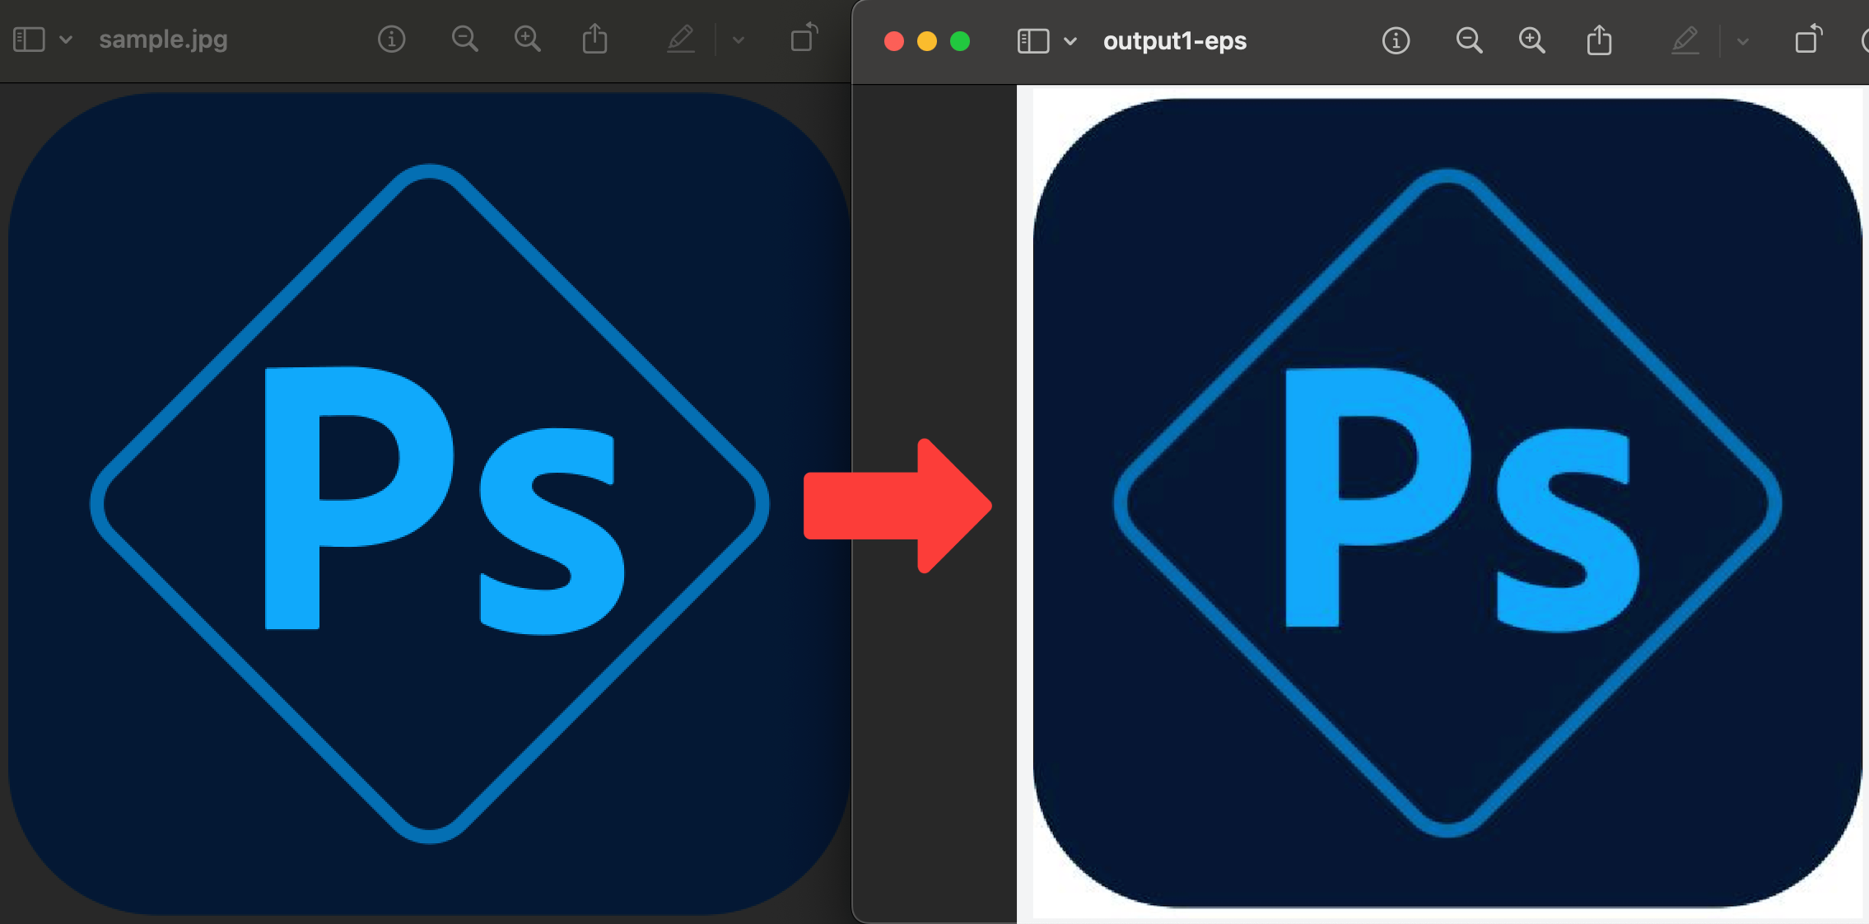Zoom in on the sample.jpg image
Image resolution: width=1869 pixels, height=924 pixels.
coord(527,39)
